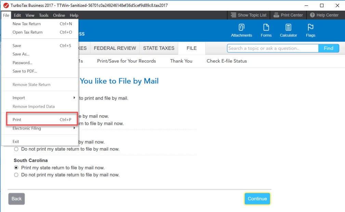Open the Print Center
Viewport: 345px width, 212px height.
tap(288, 15)
